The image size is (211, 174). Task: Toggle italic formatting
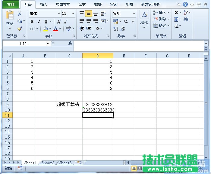point(39,22)
